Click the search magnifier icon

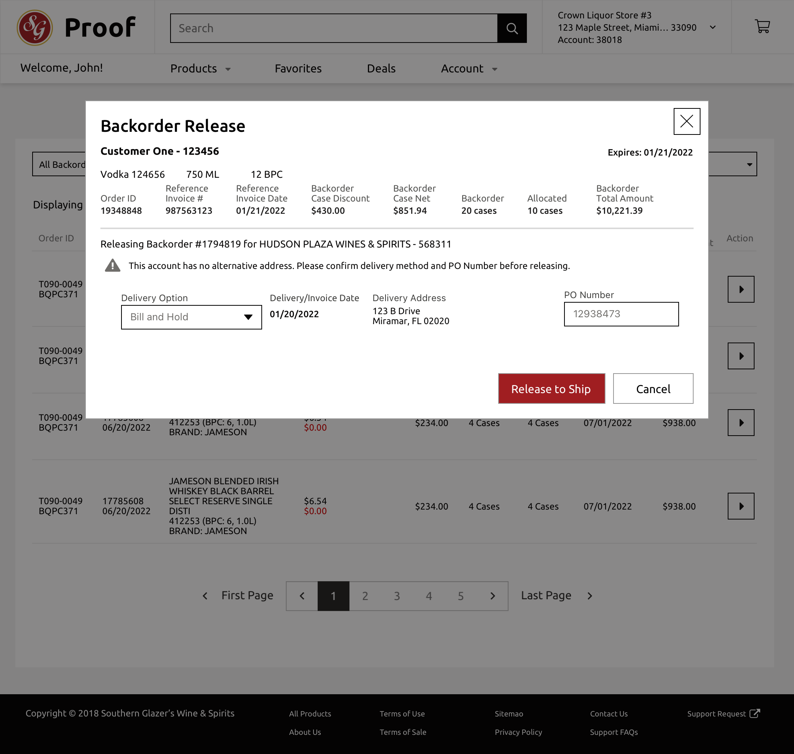click(x=512, y=28)
